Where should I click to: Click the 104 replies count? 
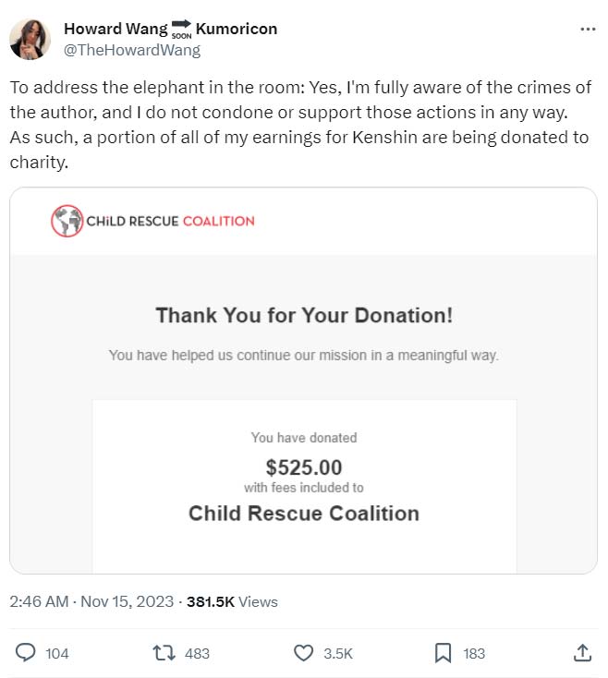[57, 653]
